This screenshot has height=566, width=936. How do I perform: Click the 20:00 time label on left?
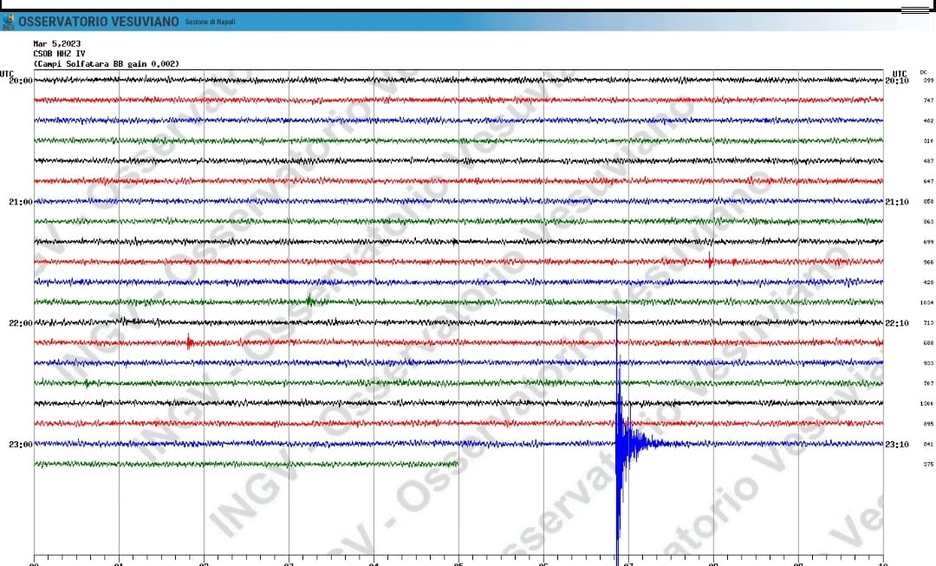(x=21, y=81)
